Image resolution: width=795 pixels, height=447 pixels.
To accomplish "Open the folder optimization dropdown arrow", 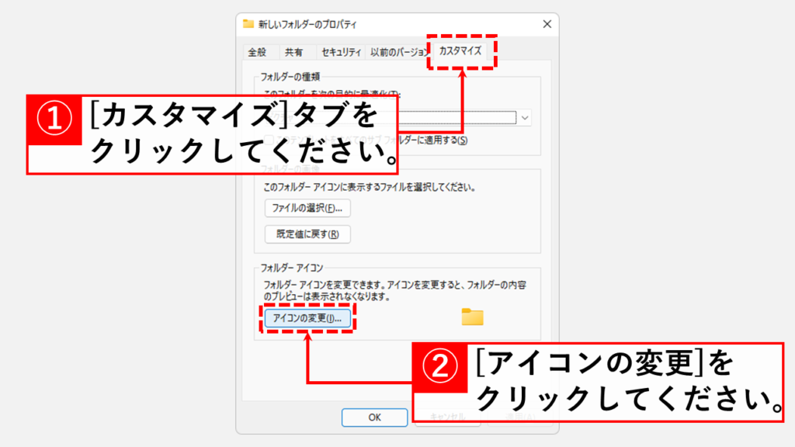I will [x=525, y=118].
